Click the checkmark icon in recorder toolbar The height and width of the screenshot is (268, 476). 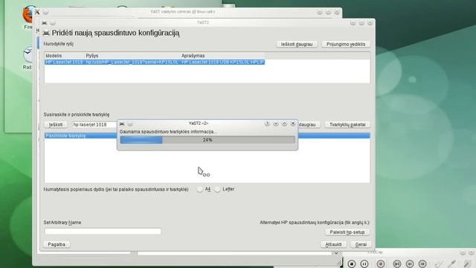pyautogui.click(x=438, y=264)
